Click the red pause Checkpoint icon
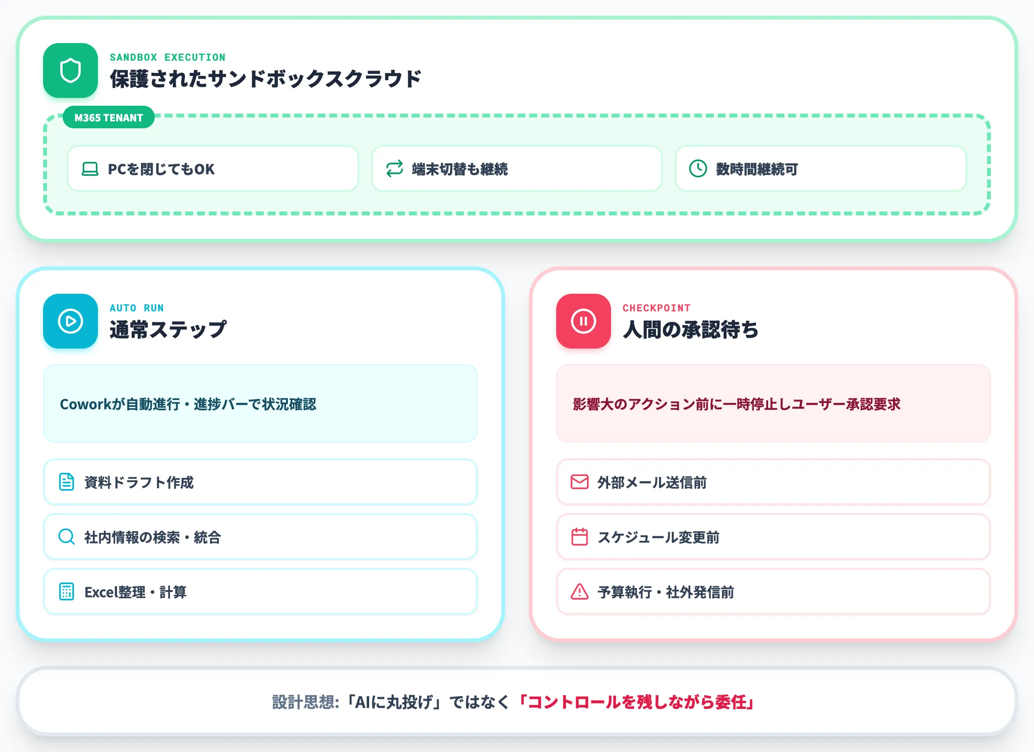Image resolution: width=1034 pixels, height=752 pixels. click(584, 321)
